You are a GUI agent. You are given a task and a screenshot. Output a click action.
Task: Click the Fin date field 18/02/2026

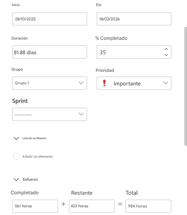point(134,19)
